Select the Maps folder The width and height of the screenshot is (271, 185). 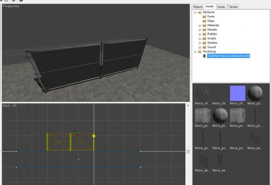210,21
